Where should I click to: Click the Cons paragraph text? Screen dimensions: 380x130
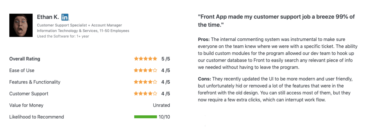tap(275, 89)
